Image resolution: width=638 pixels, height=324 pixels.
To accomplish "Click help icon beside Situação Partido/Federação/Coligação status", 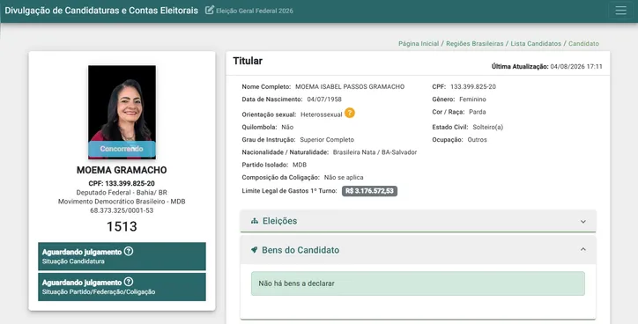I will [x=128, y=282].
